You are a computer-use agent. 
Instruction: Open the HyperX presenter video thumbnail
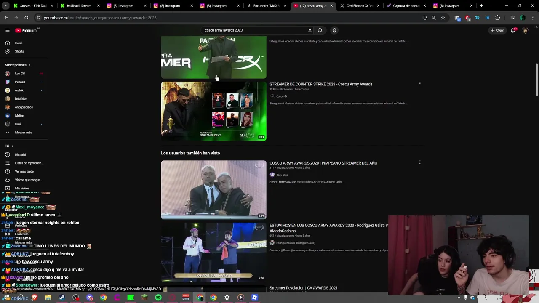tap(213, 57)
